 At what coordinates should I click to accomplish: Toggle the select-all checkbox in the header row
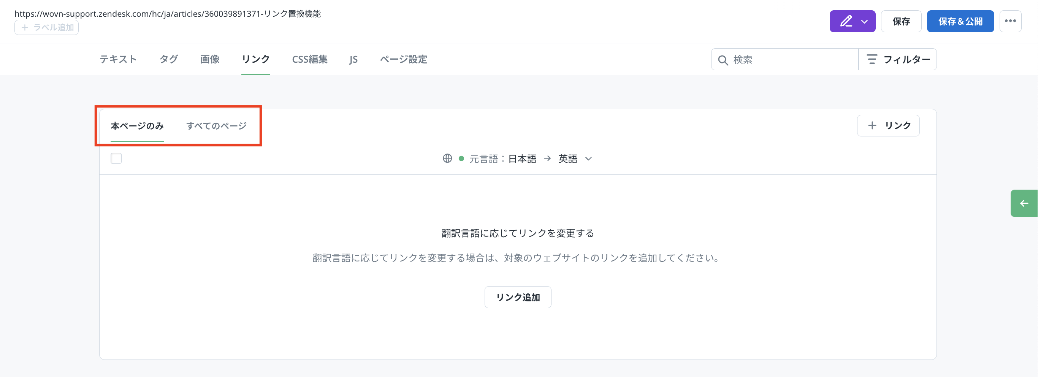[x=116, y=159]
